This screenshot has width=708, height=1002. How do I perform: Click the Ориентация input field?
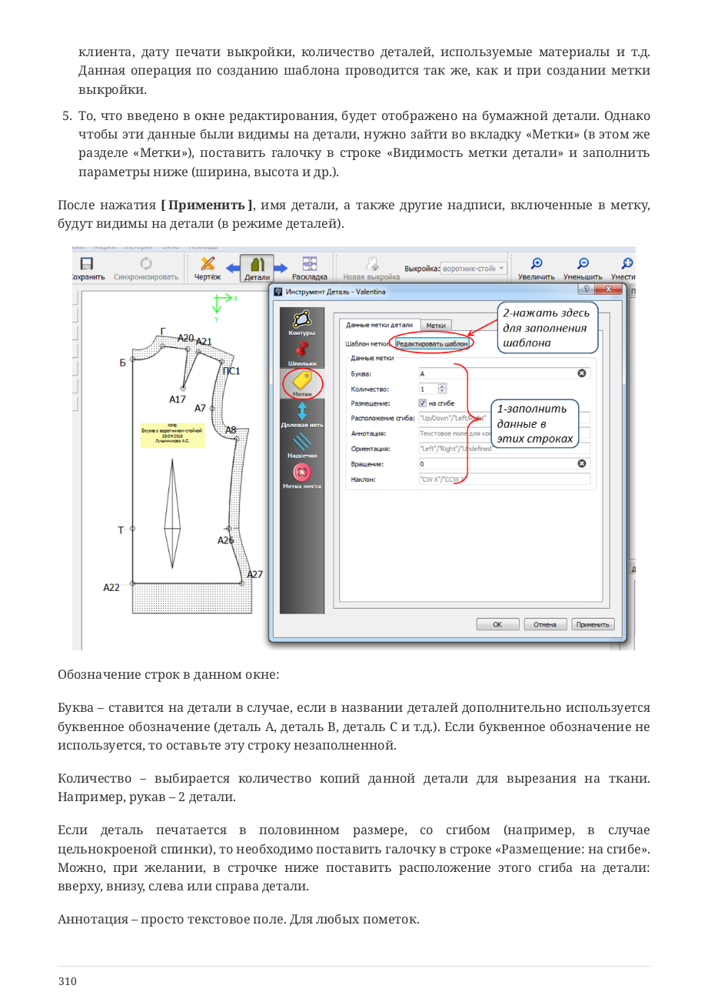tap(504, 449)
